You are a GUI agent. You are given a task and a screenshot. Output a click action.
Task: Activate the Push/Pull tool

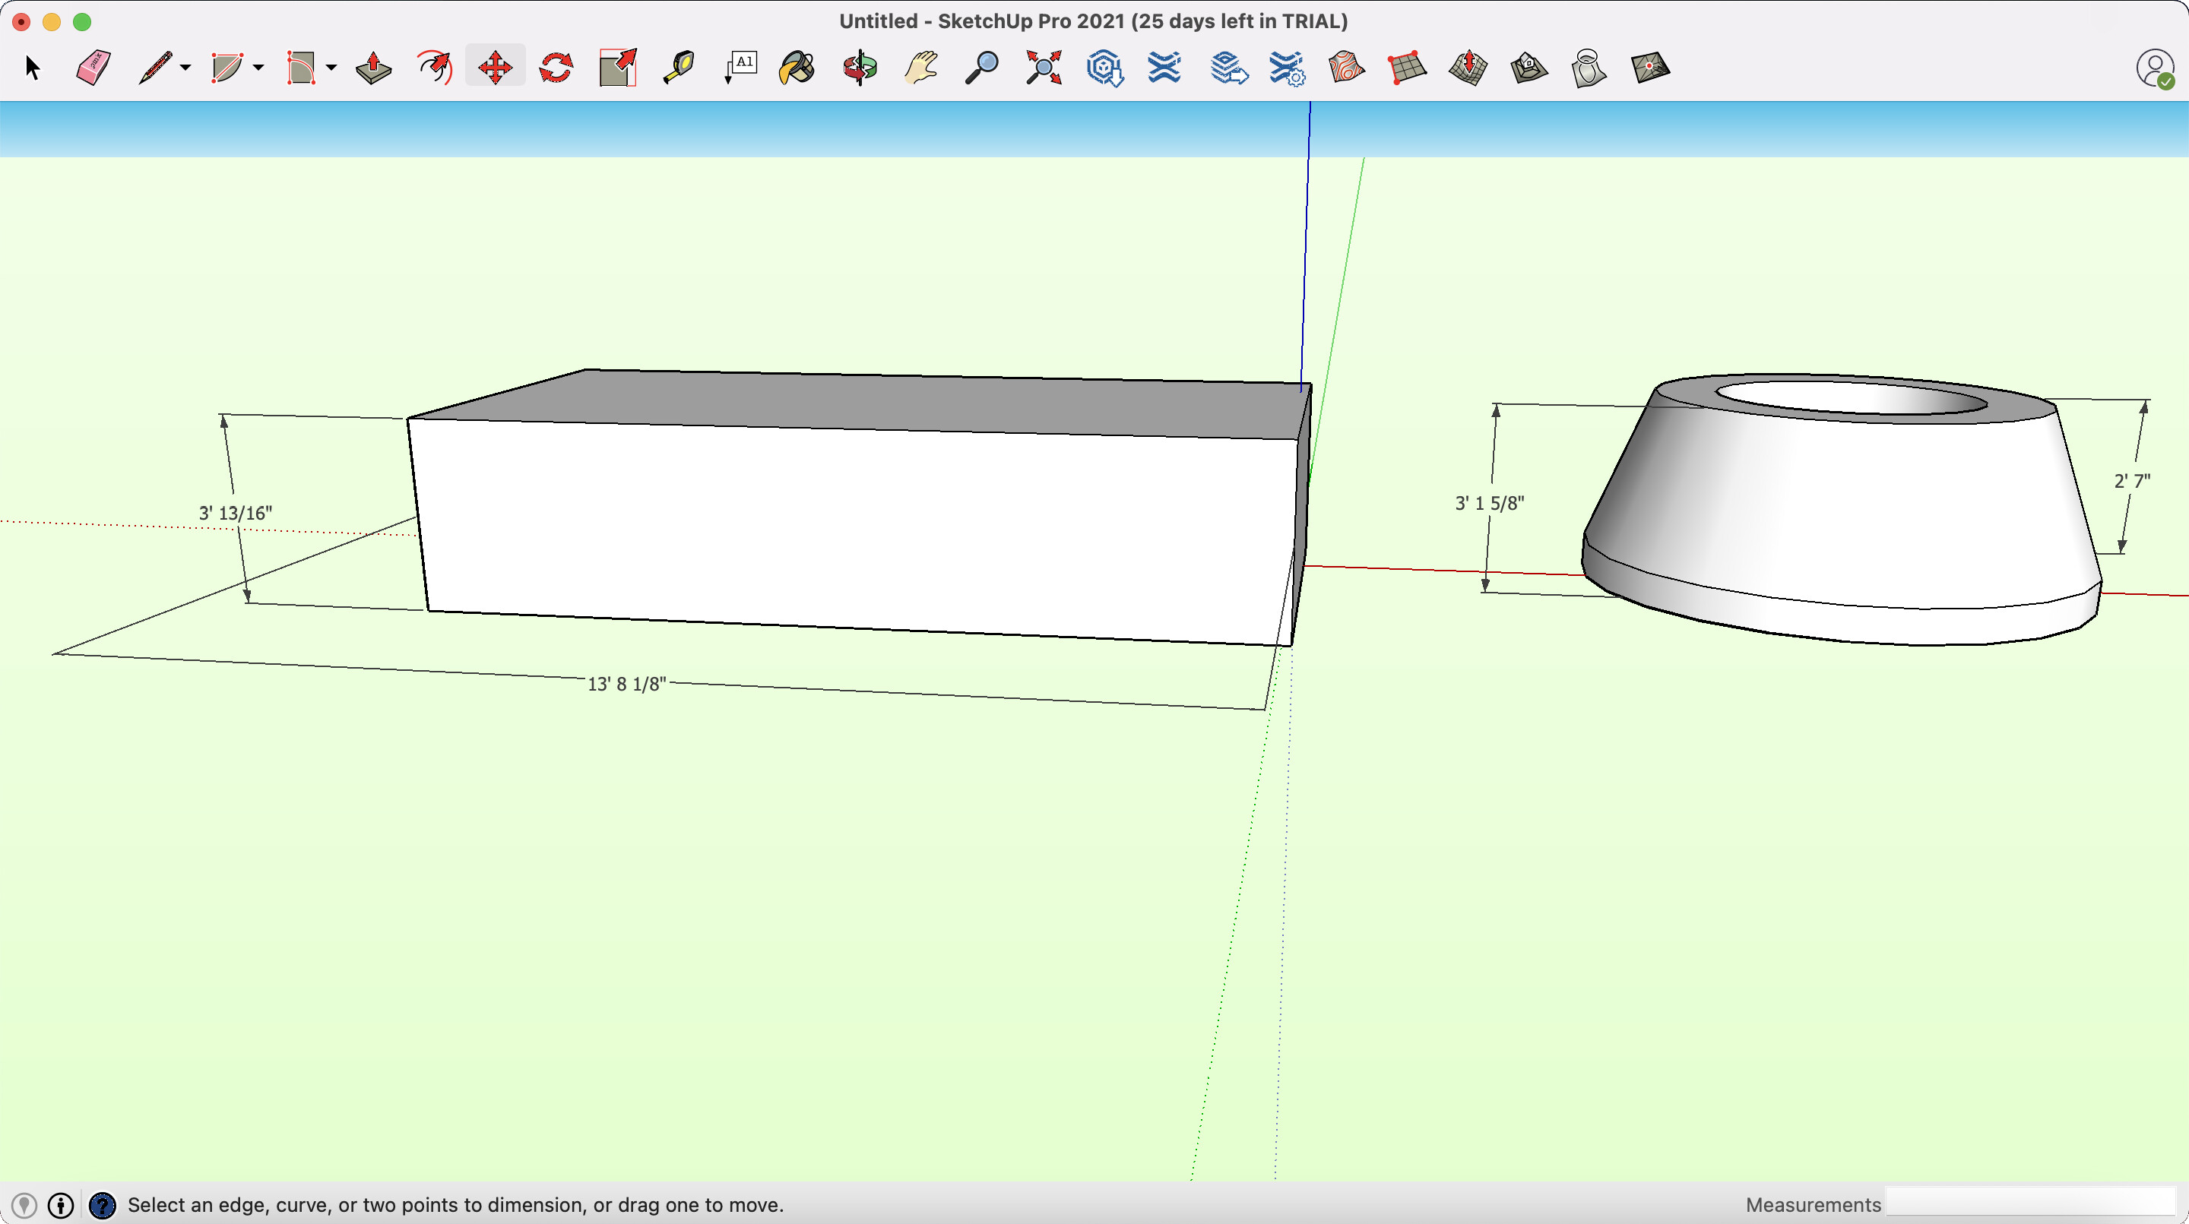373,67
